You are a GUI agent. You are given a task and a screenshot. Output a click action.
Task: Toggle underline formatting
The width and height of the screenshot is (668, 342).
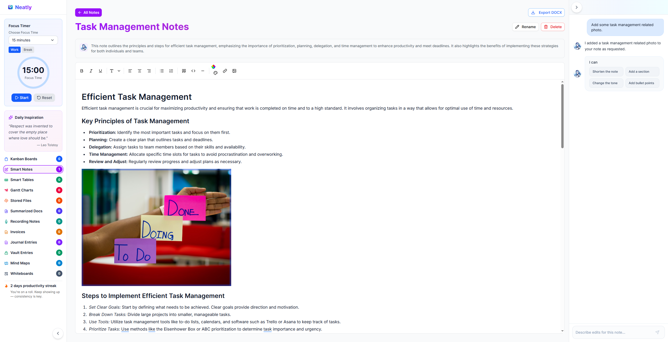(x=100, y=71)
